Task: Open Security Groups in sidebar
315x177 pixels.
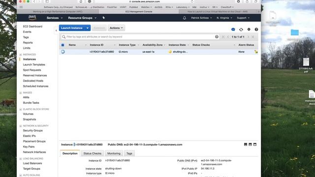Action: point(33,130)
